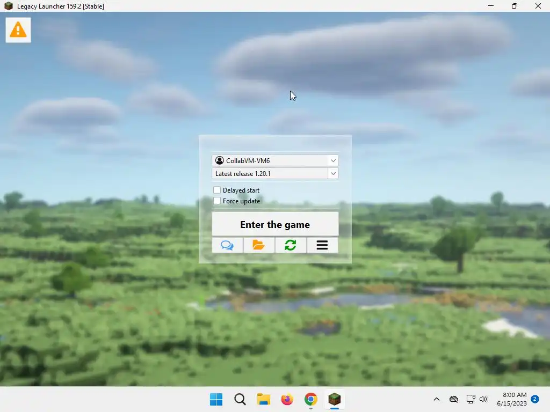Image resolution: width=550 pixels, height=412 pixels.
Task: Show hidden tray icons chevron
Action: (436, 399)
